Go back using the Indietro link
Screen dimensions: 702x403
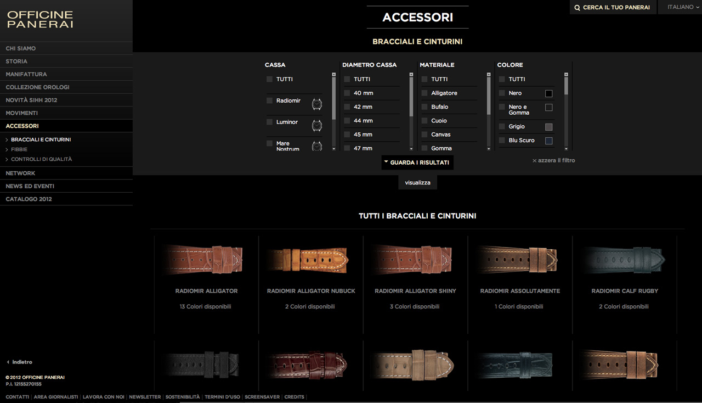[22, 362]
